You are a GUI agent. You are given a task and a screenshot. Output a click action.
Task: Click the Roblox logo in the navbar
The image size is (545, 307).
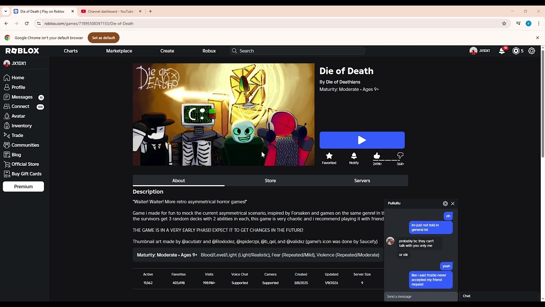(22, 51)
